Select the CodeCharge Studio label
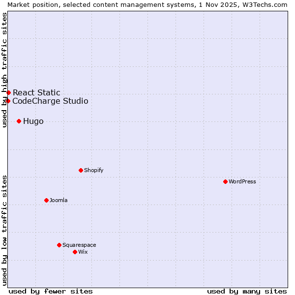The width and height of the screenshot is (295, 295). 50,101
